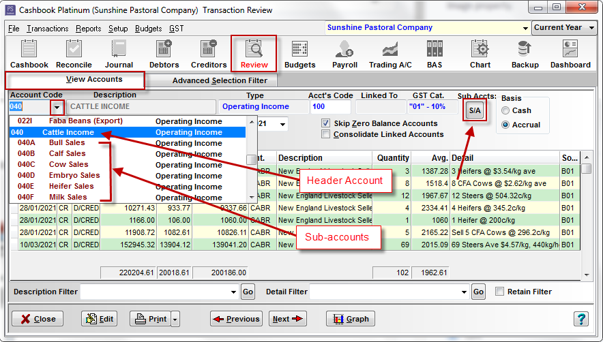Click the Acct's Code field 100
This screenshot has width=603, height=342.
tap(330, 107)
